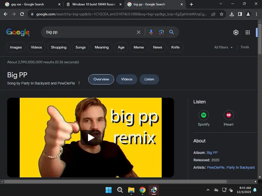Listen on iHeart

click(x=228, y=118)
